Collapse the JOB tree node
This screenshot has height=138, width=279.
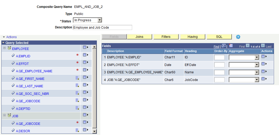pyautogui.click(x=4, y=115)
